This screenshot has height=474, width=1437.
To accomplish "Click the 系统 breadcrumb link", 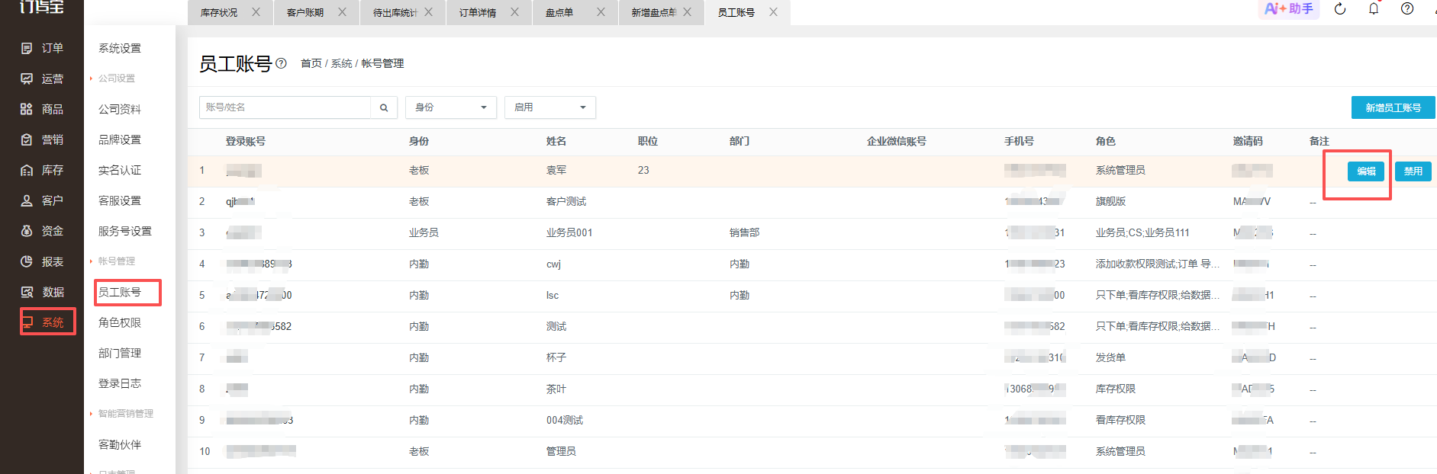I will (x=341, y=63).
